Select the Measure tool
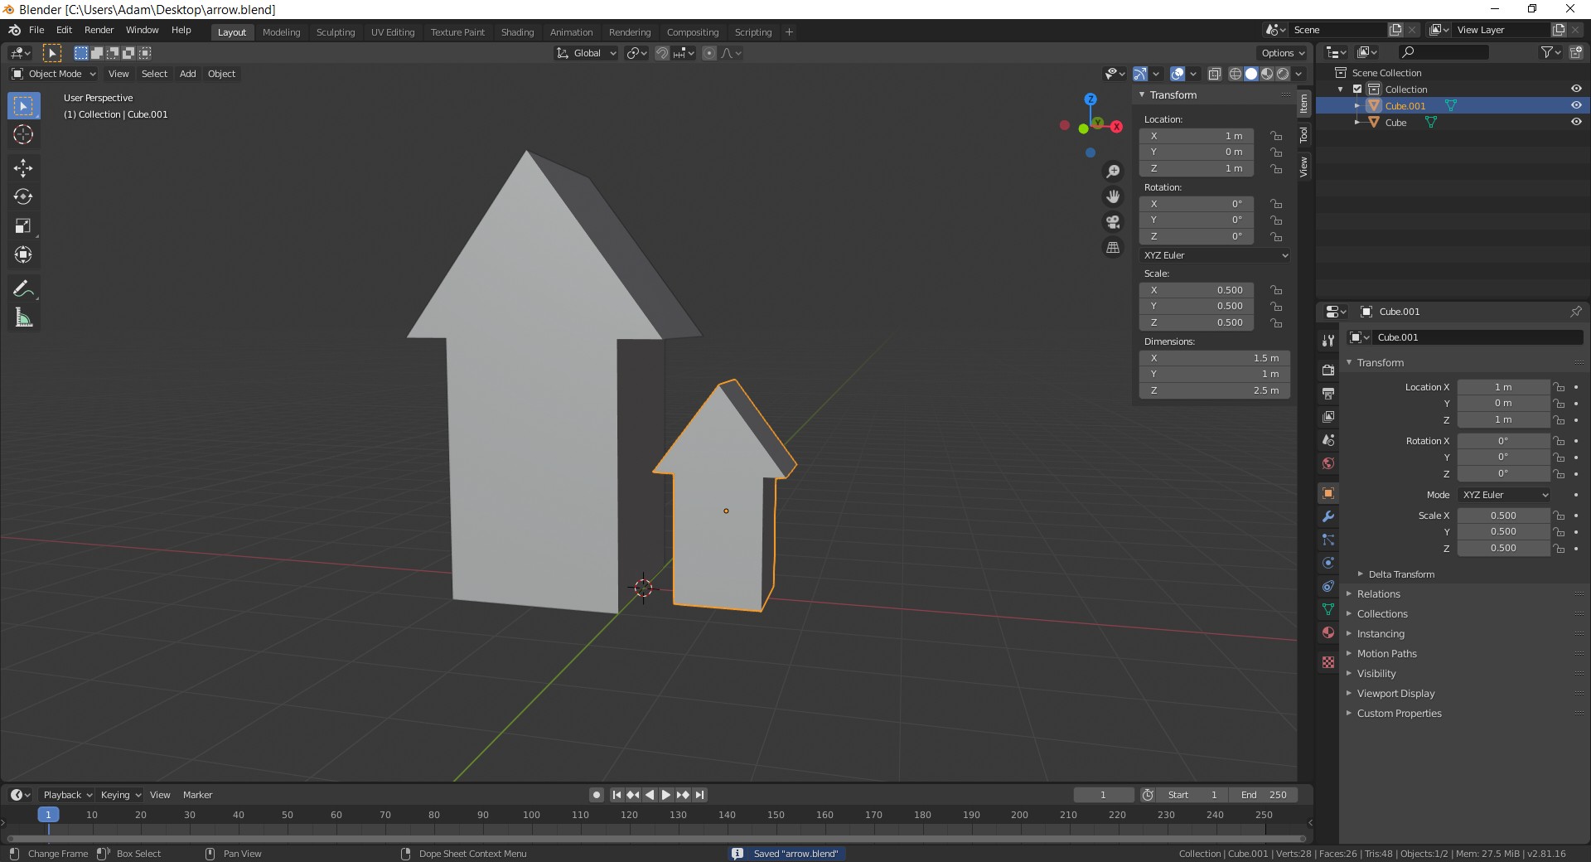Image resolution: width=1591 pixels, height=862 pixels. [23, 317]
